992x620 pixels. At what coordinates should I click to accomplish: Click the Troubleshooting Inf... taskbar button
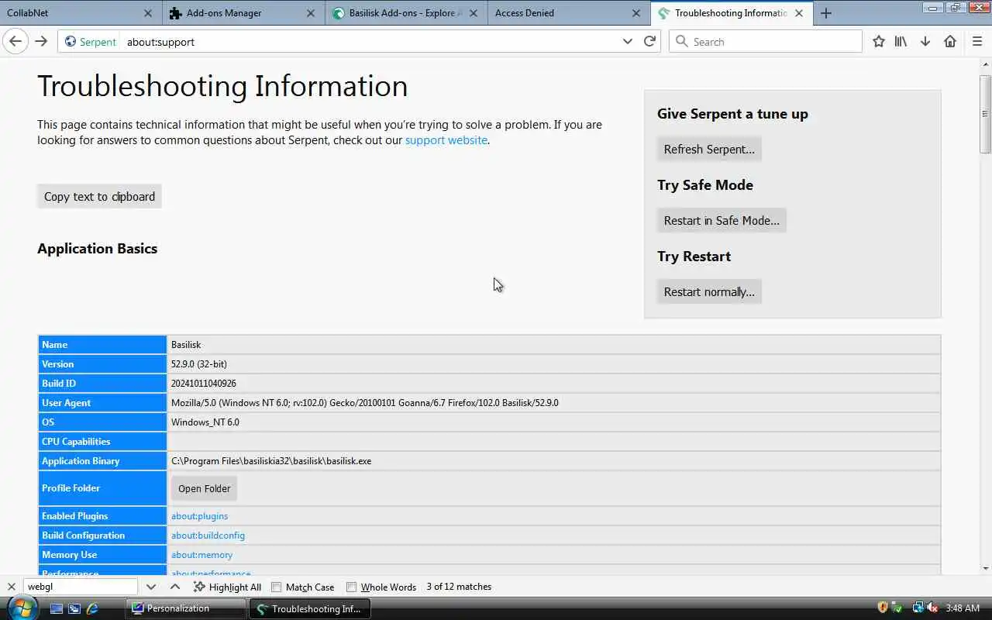(309, 608)
